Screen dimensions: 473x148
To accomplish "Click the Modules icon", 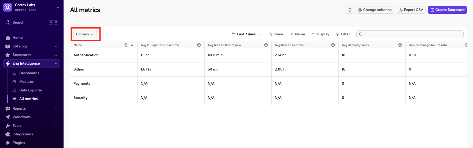I will click(14, 82).
